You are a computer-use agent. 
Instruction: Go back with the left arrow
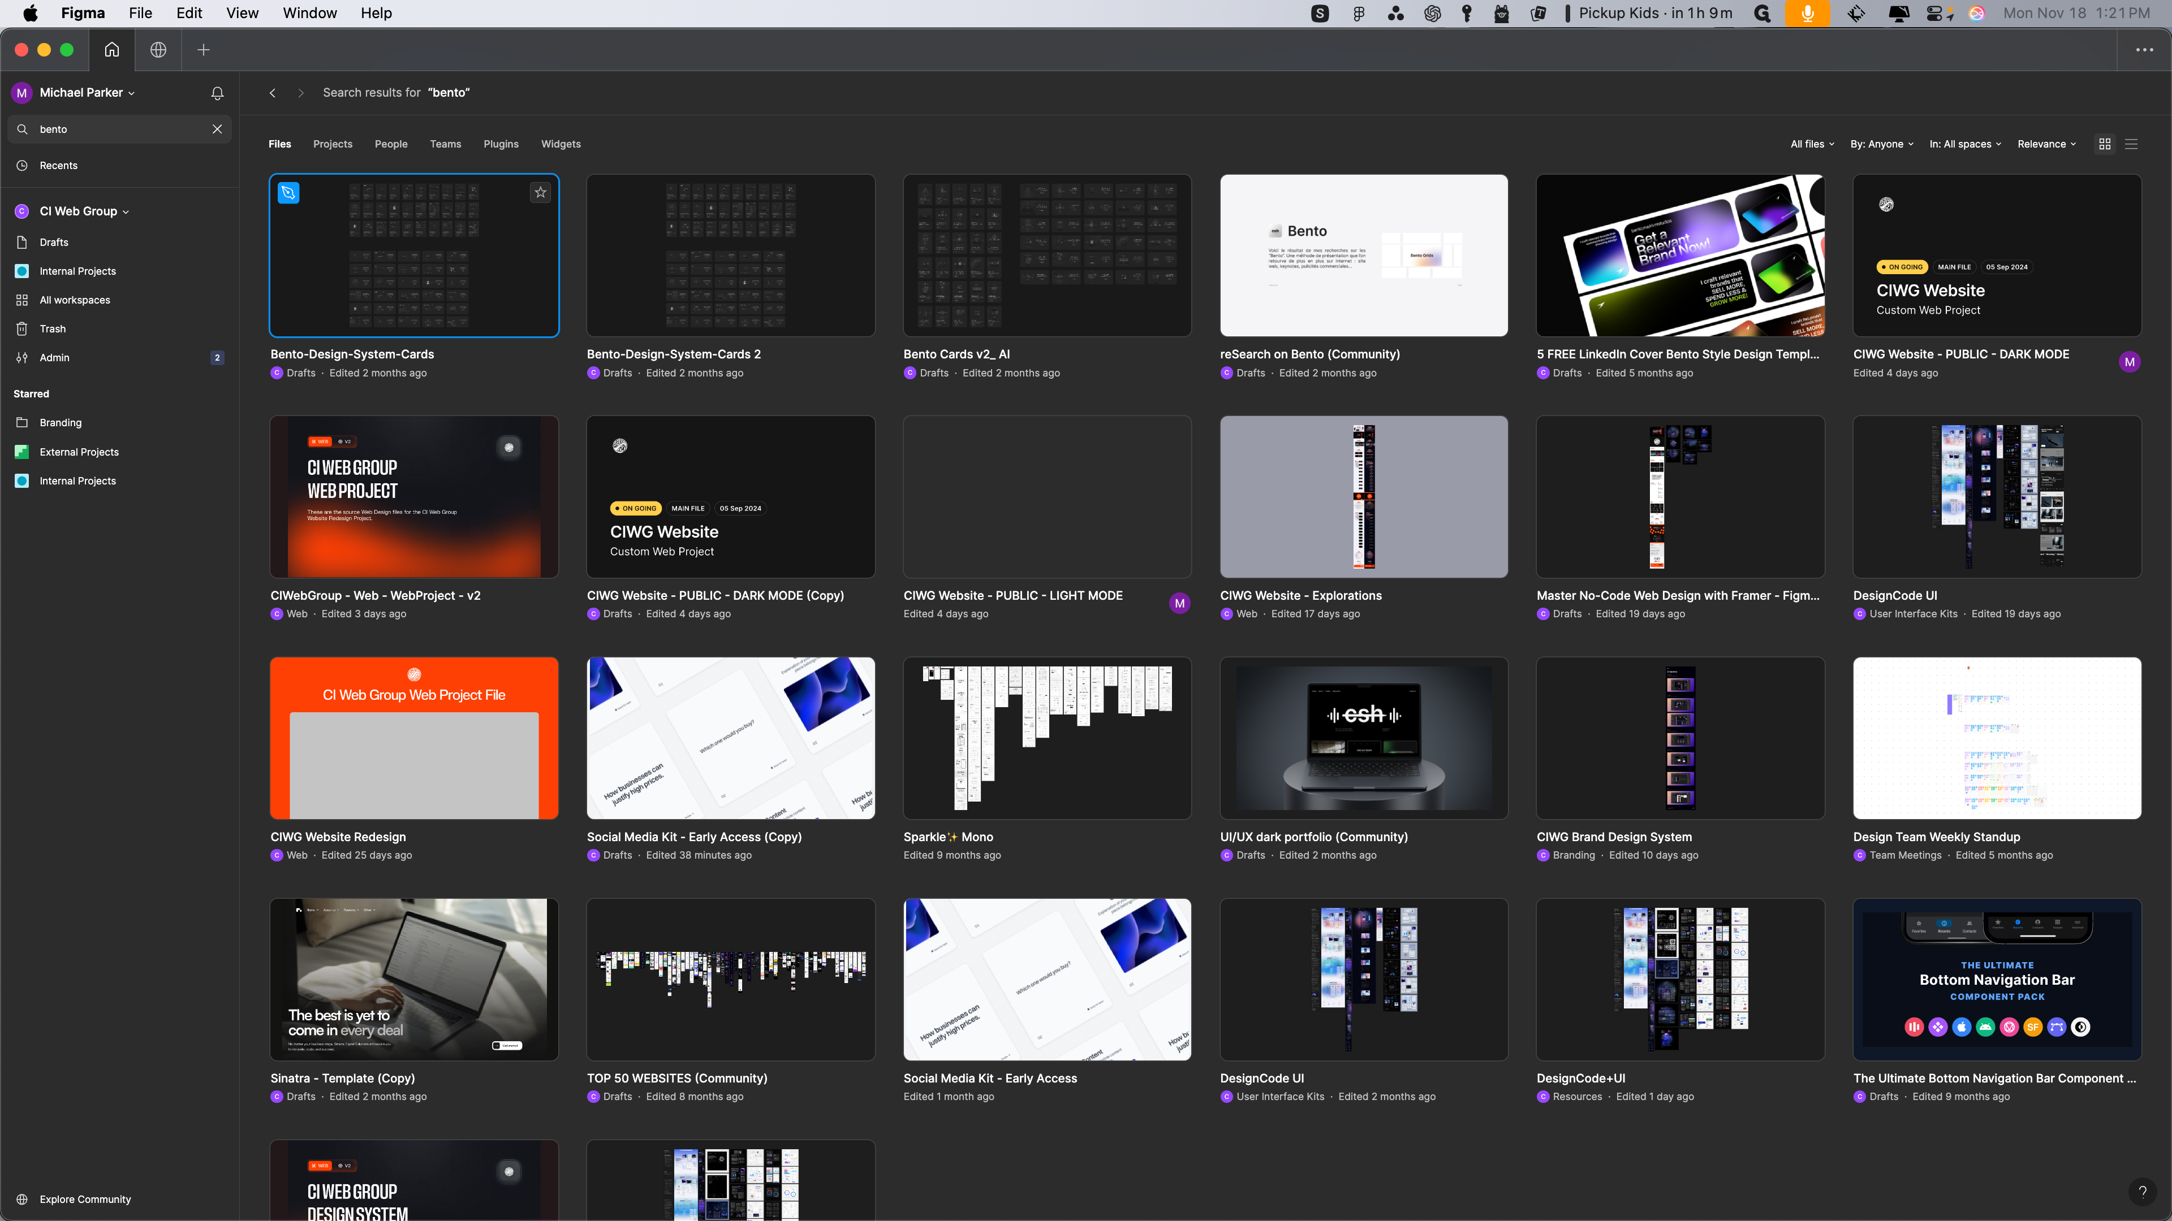coord(272,93)
